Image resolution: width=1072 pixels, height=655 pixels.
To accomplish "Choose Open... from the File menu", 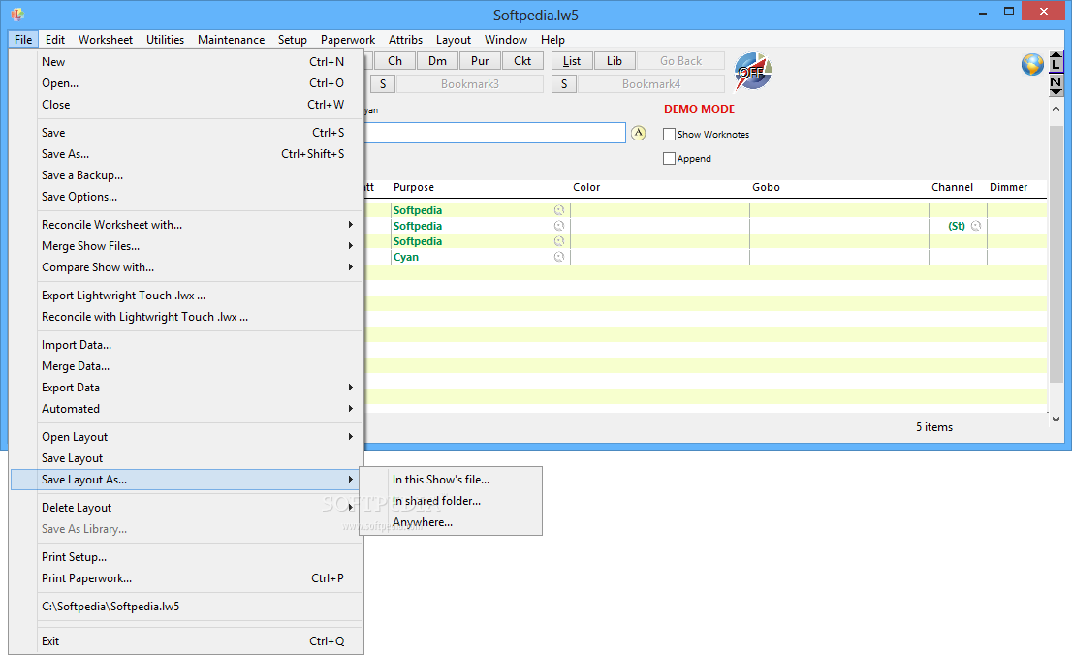I will [187, 82].
